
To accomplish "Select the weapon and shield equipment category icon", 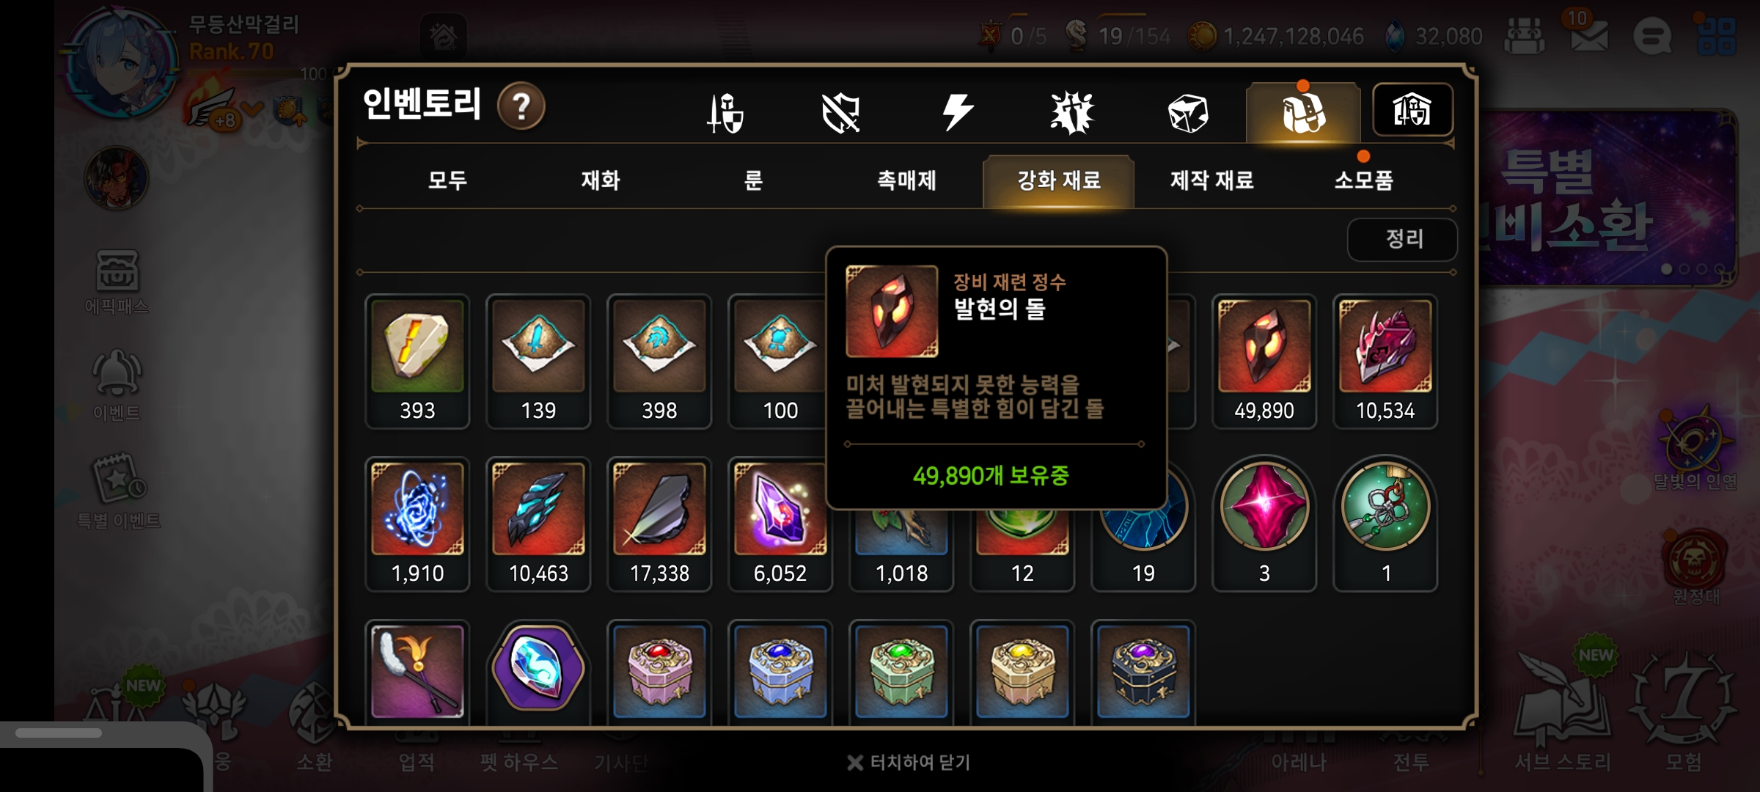I will [725, 113].
